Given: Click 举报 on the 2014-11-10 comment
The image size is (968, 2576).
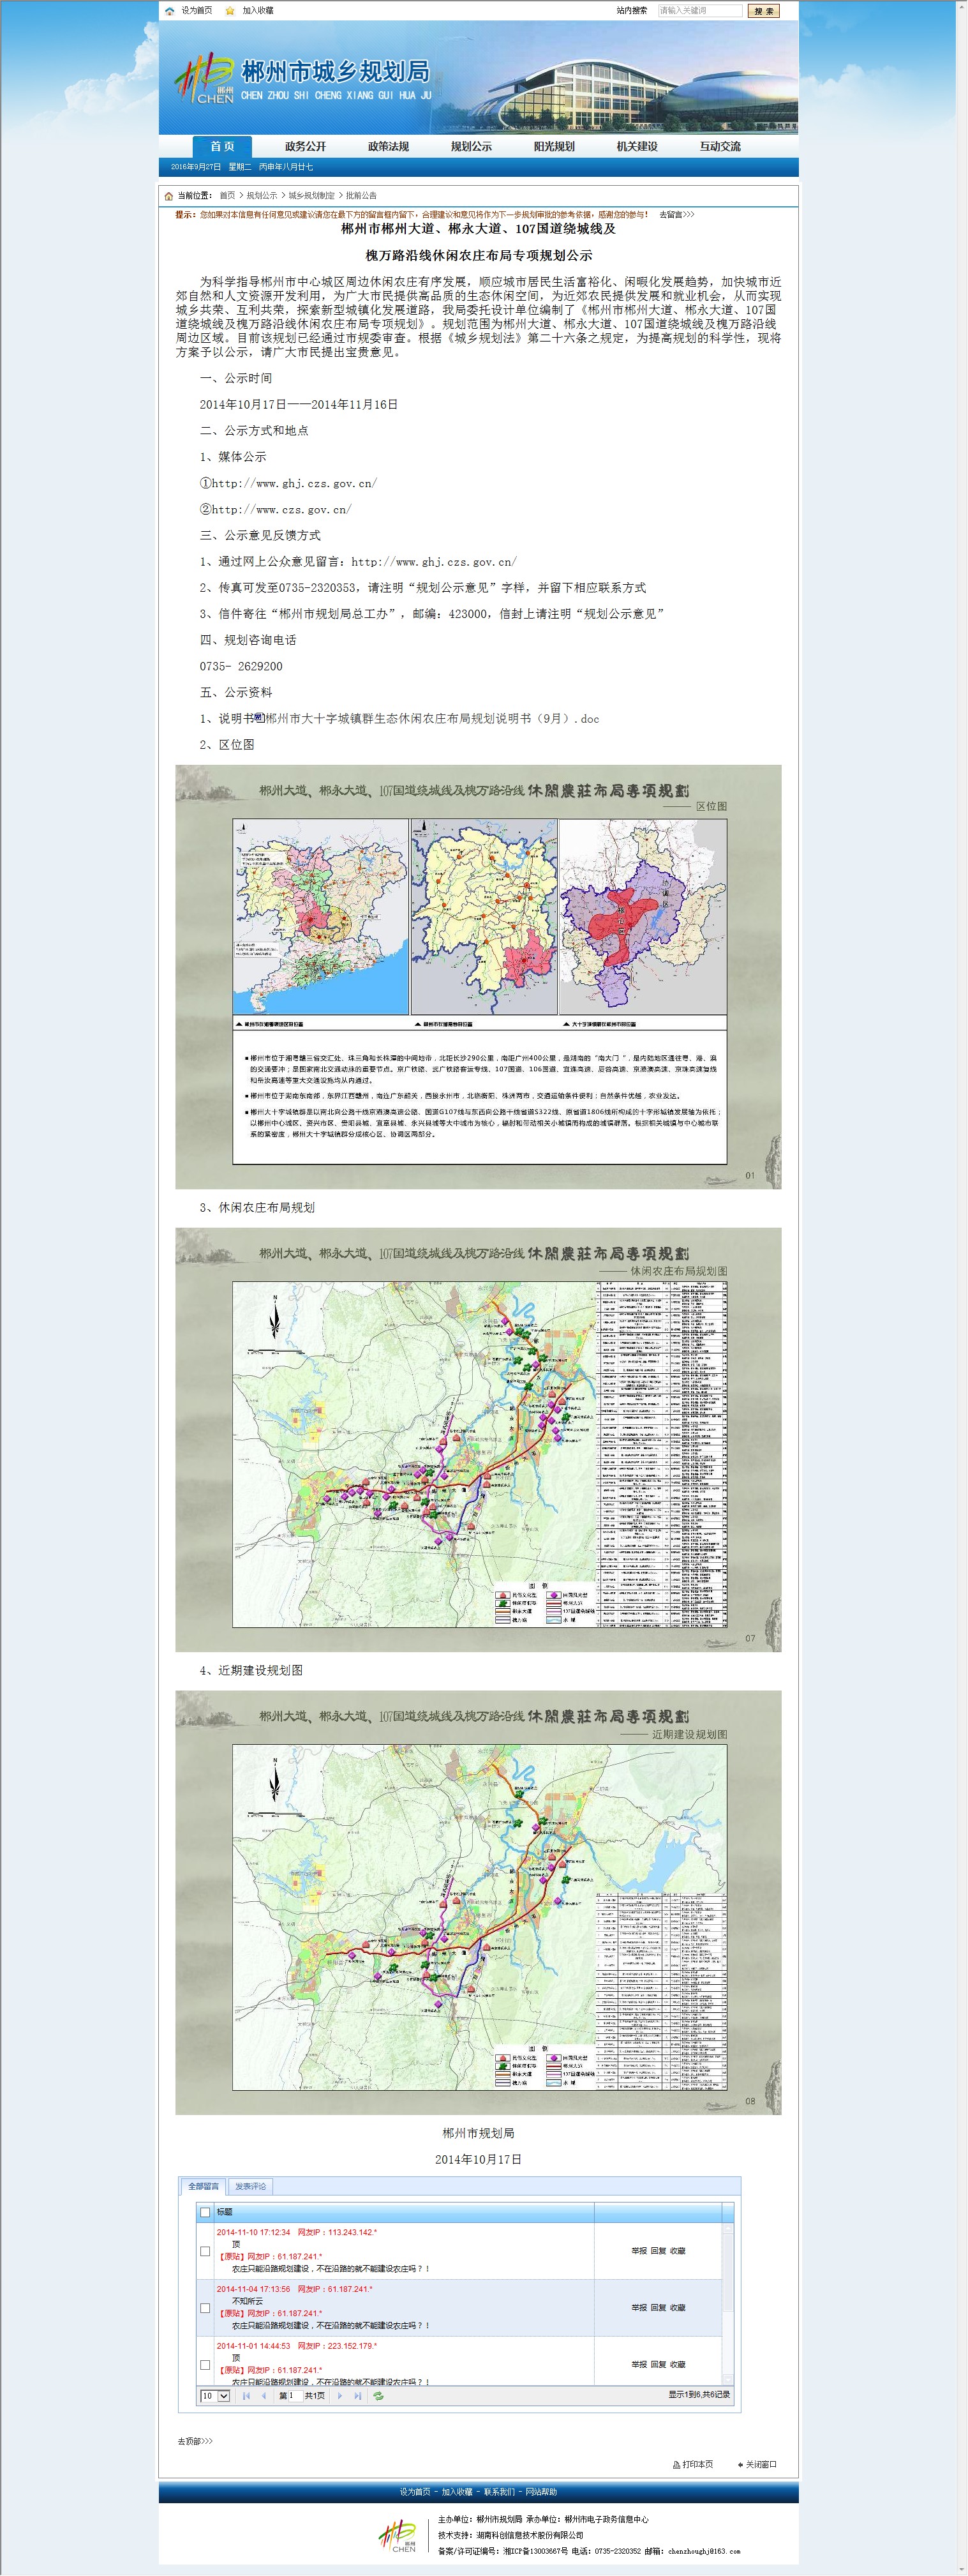Looking at the screenshot, I should point(639,2251).
